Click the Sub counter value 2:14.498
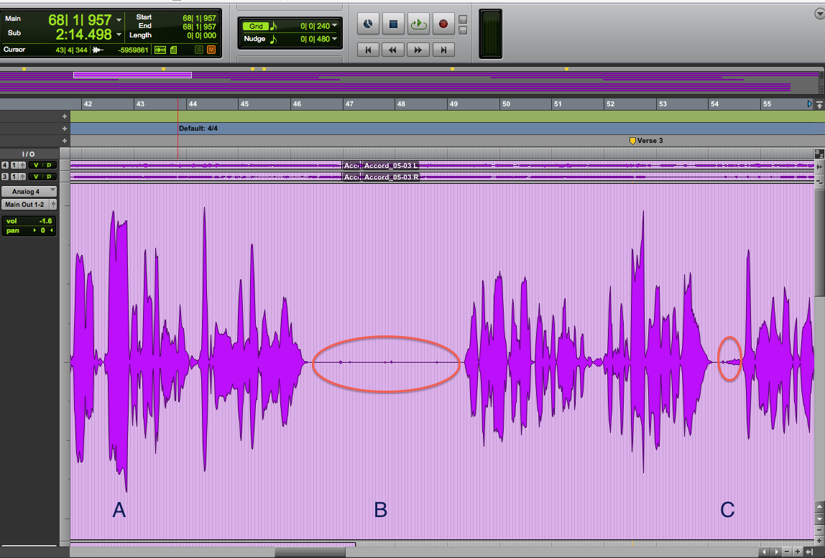The image size is (825, 558). tap(83, 34)
